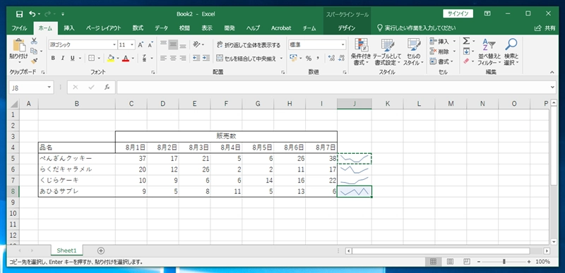Click the Cut scissors icon

click(x=34, y=41)
